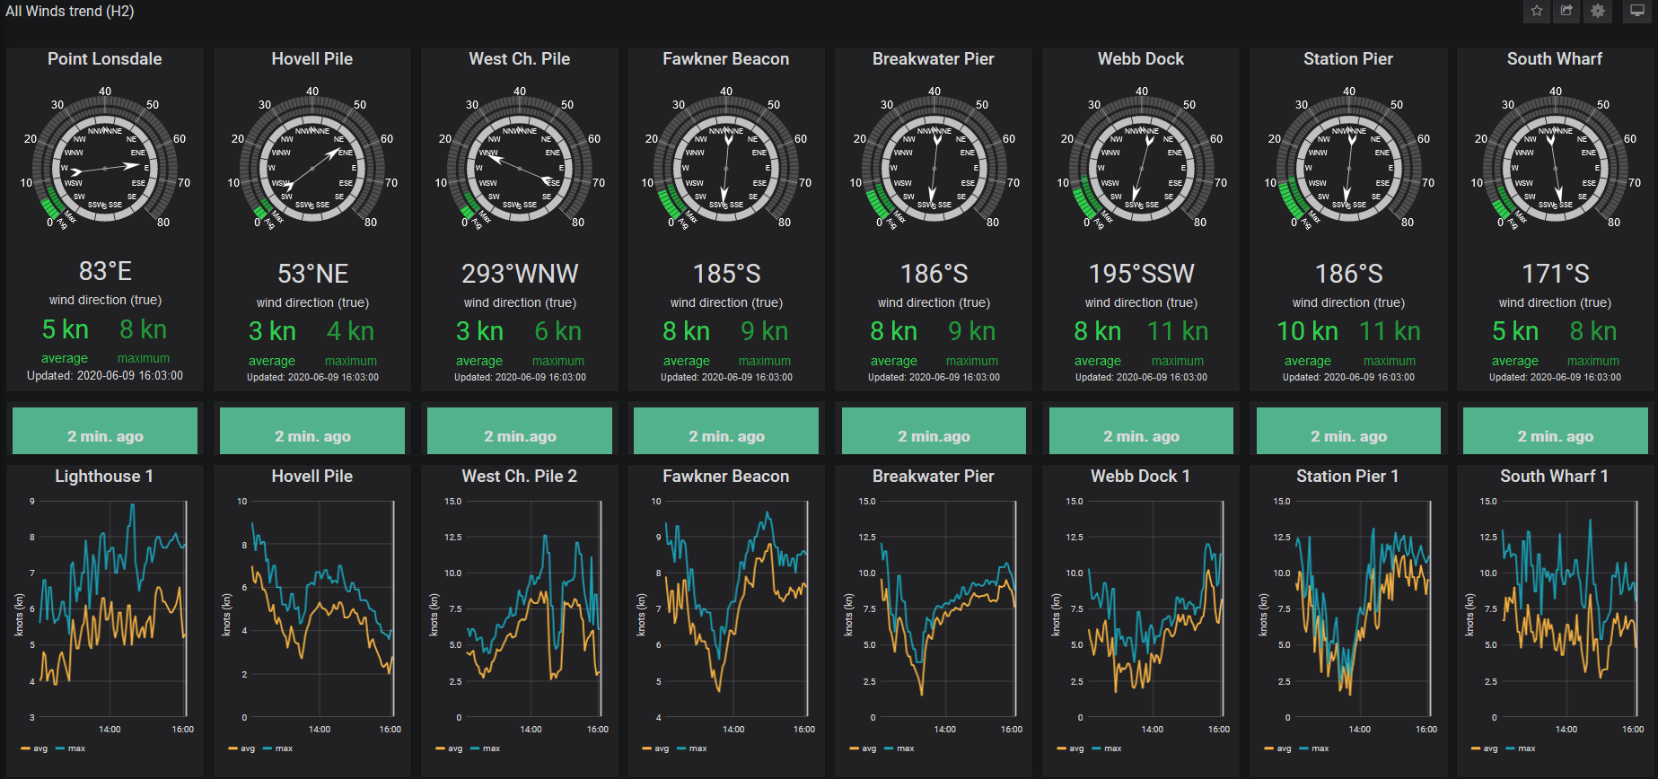Open South Wharf 1 chart title menu

pos(1554,476)
